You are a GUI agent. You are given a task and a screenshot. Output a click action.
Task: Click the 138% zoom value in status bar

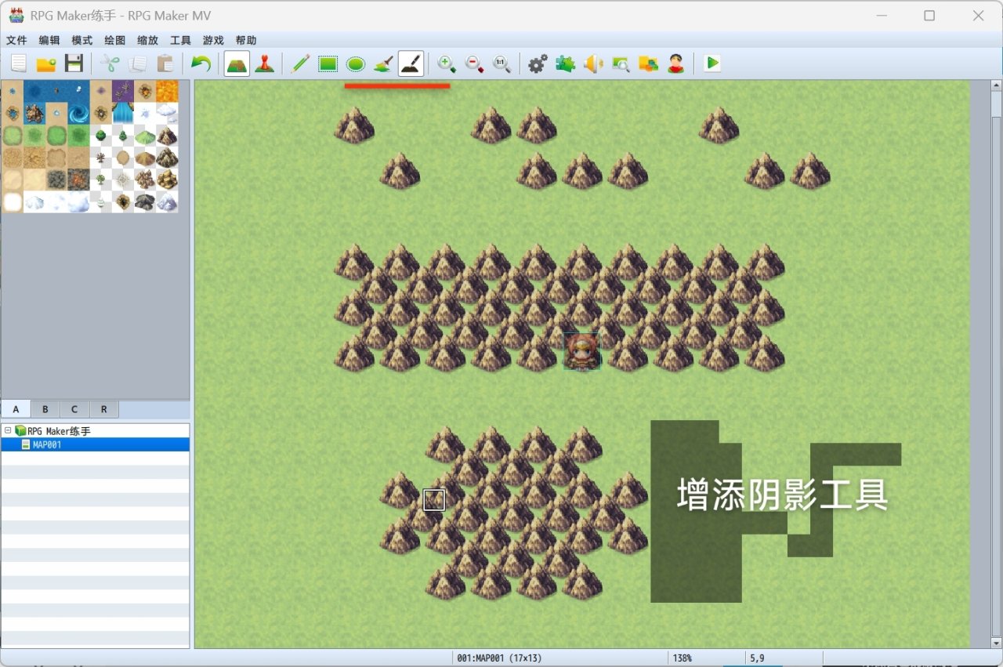[x=682, y=658]
